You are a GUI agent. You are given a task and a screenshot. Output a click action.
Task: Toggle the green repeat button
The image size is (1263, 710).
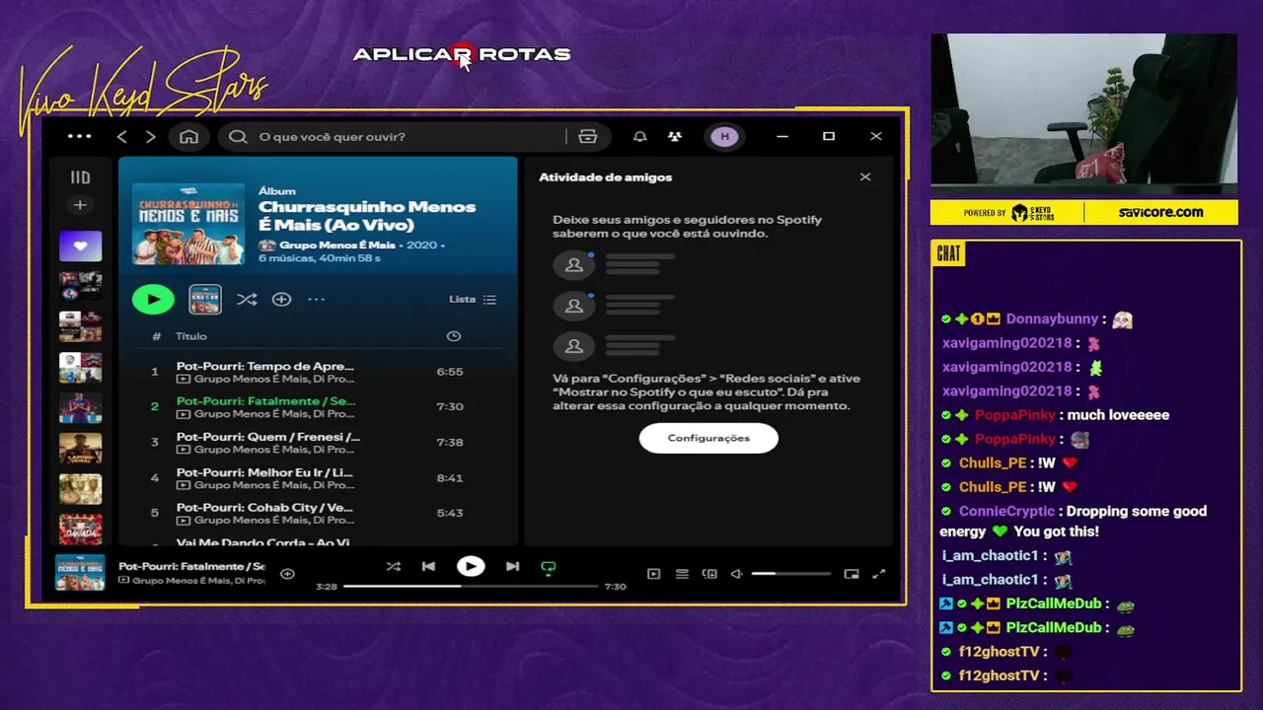549,567
